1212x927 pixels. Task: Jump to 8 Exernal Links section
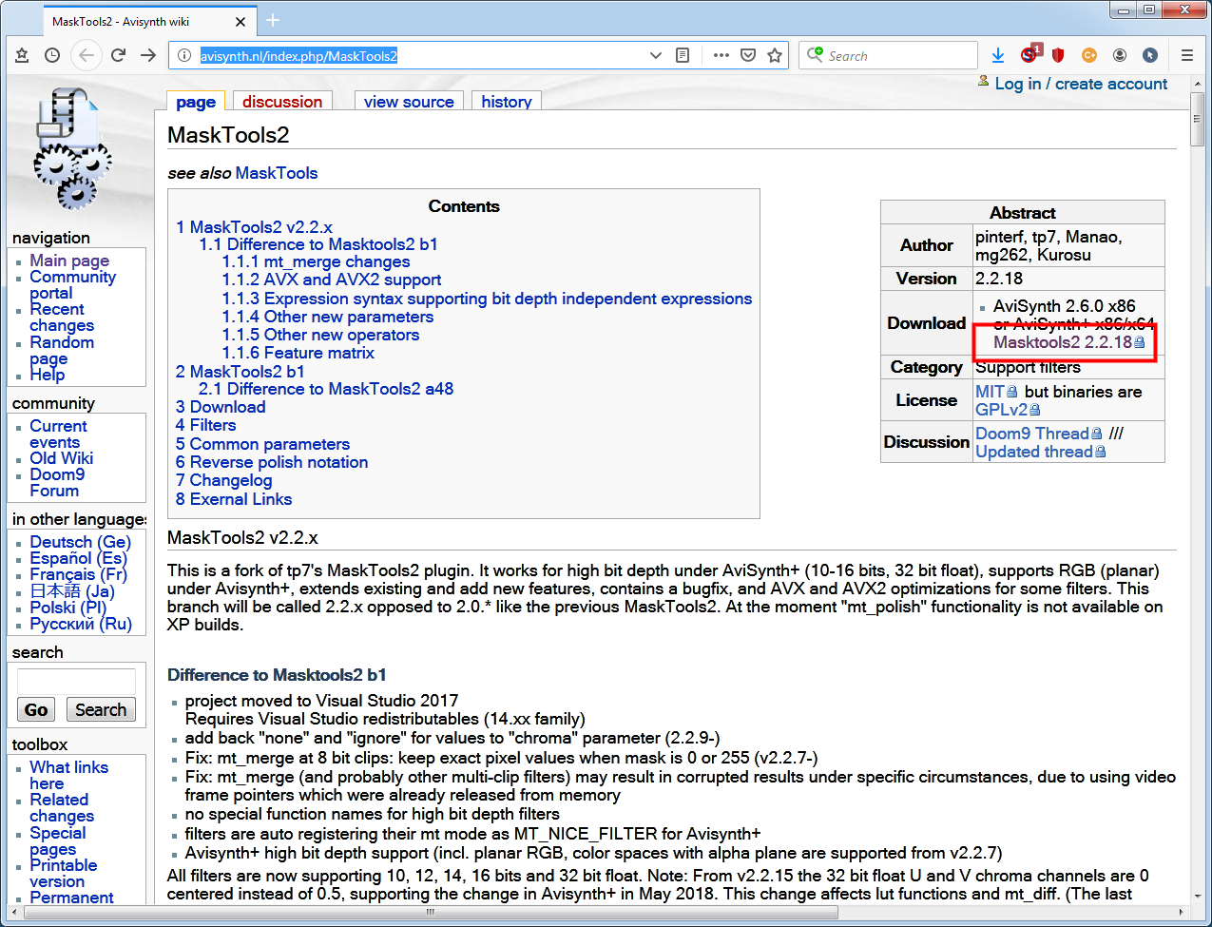(234, 499)
